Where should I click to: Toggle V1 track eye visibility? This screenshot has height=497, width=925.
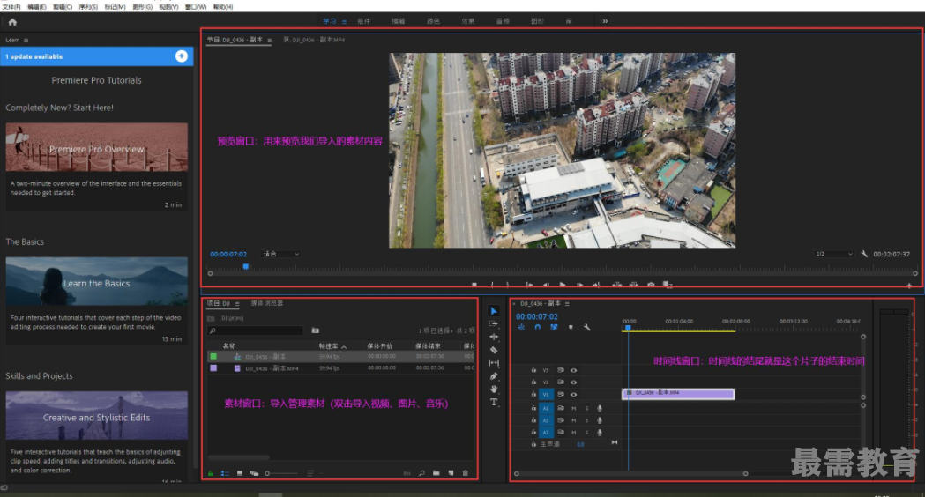(x=574, y=394)
